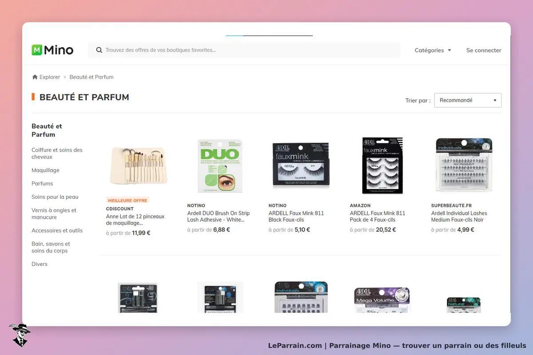Open the Mega Volume lashes thumbnail
This screenshot has height=355, width=533.
(x=382, y=300)
